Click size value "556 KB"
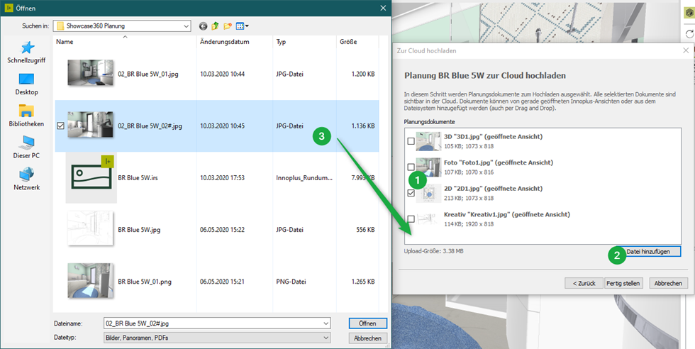The width and height of the screenshot is (695, 349). pyautogui.click(x=365, y=230)
